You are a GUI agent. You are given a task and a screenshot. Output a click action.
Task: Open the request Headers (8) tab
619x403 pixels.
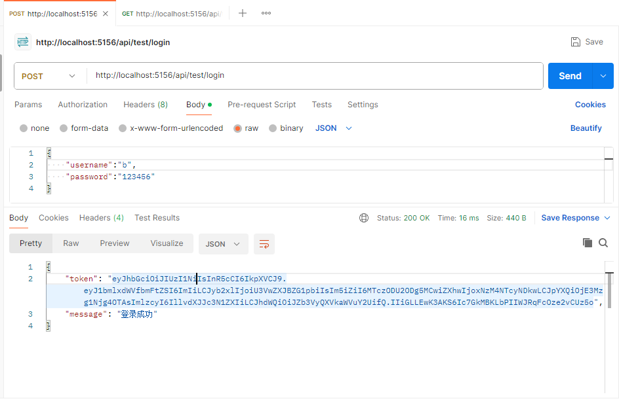click(146, 105)
